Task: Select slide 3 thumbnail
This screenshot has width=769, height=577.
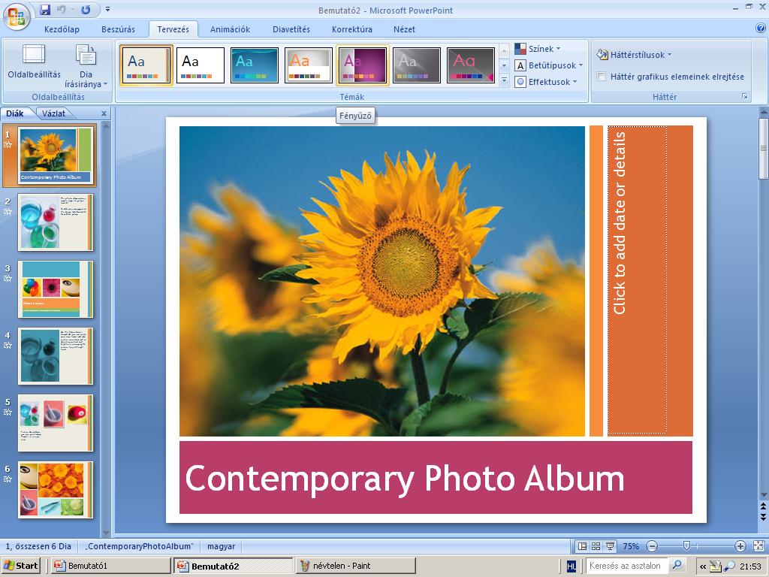Action: [56, 289]
